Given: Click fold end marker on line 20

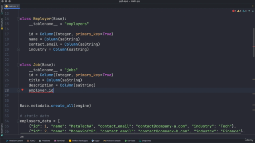Looking at the screenshot, I should (18, 49).
